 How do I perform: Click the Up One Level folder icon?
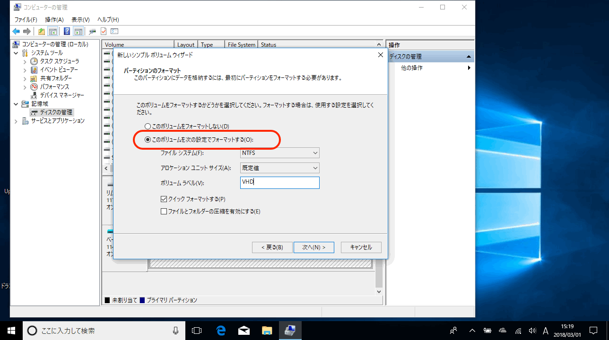click(x=42, y=32)
